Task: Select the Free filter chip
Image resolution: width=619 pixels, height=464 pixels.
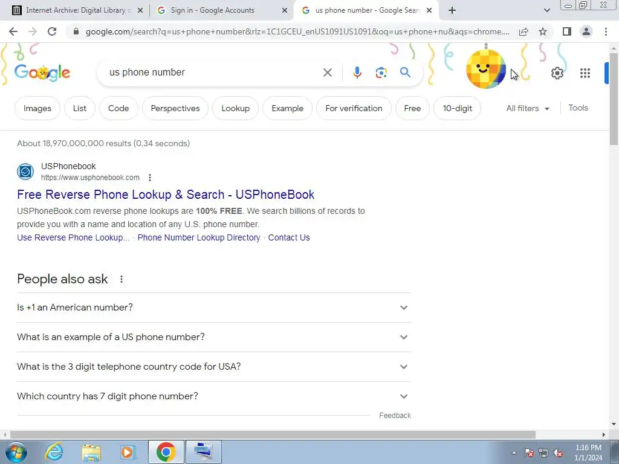Action: point(412,108)
